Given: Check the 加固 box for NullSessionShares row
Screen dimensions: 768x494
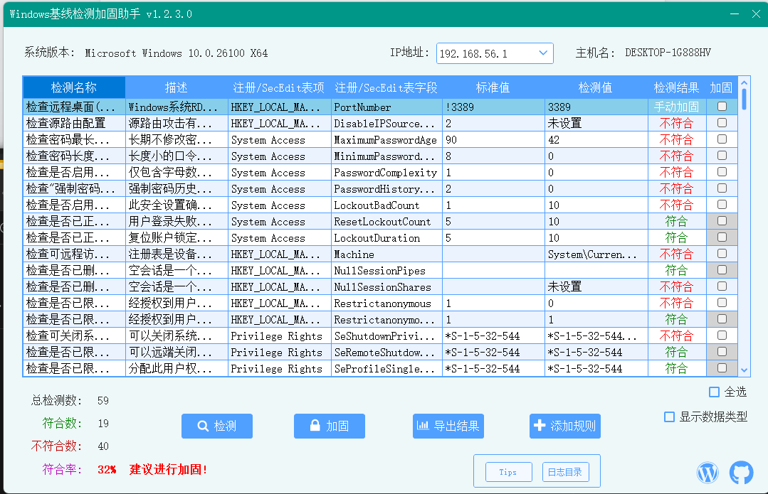Looking at the screenshot, I should click(722, 286).
